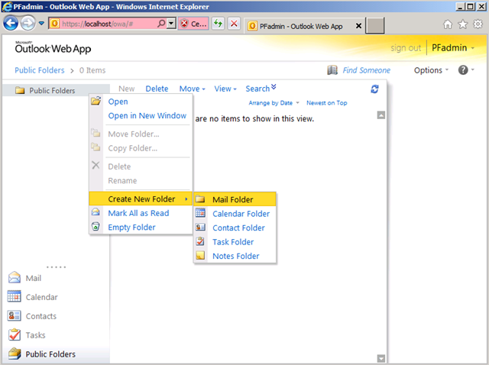Click the search magnifier in the address bar
Image resolution: width=489 pixels, height=365 pixels.
click(161, 24)
